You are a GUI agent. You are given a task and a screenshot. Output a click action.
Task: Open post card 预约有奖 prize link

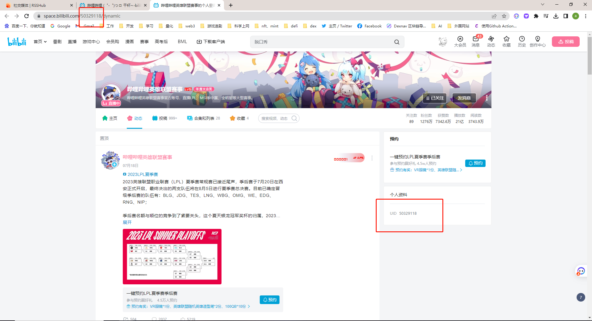click(x=188, y=307)
